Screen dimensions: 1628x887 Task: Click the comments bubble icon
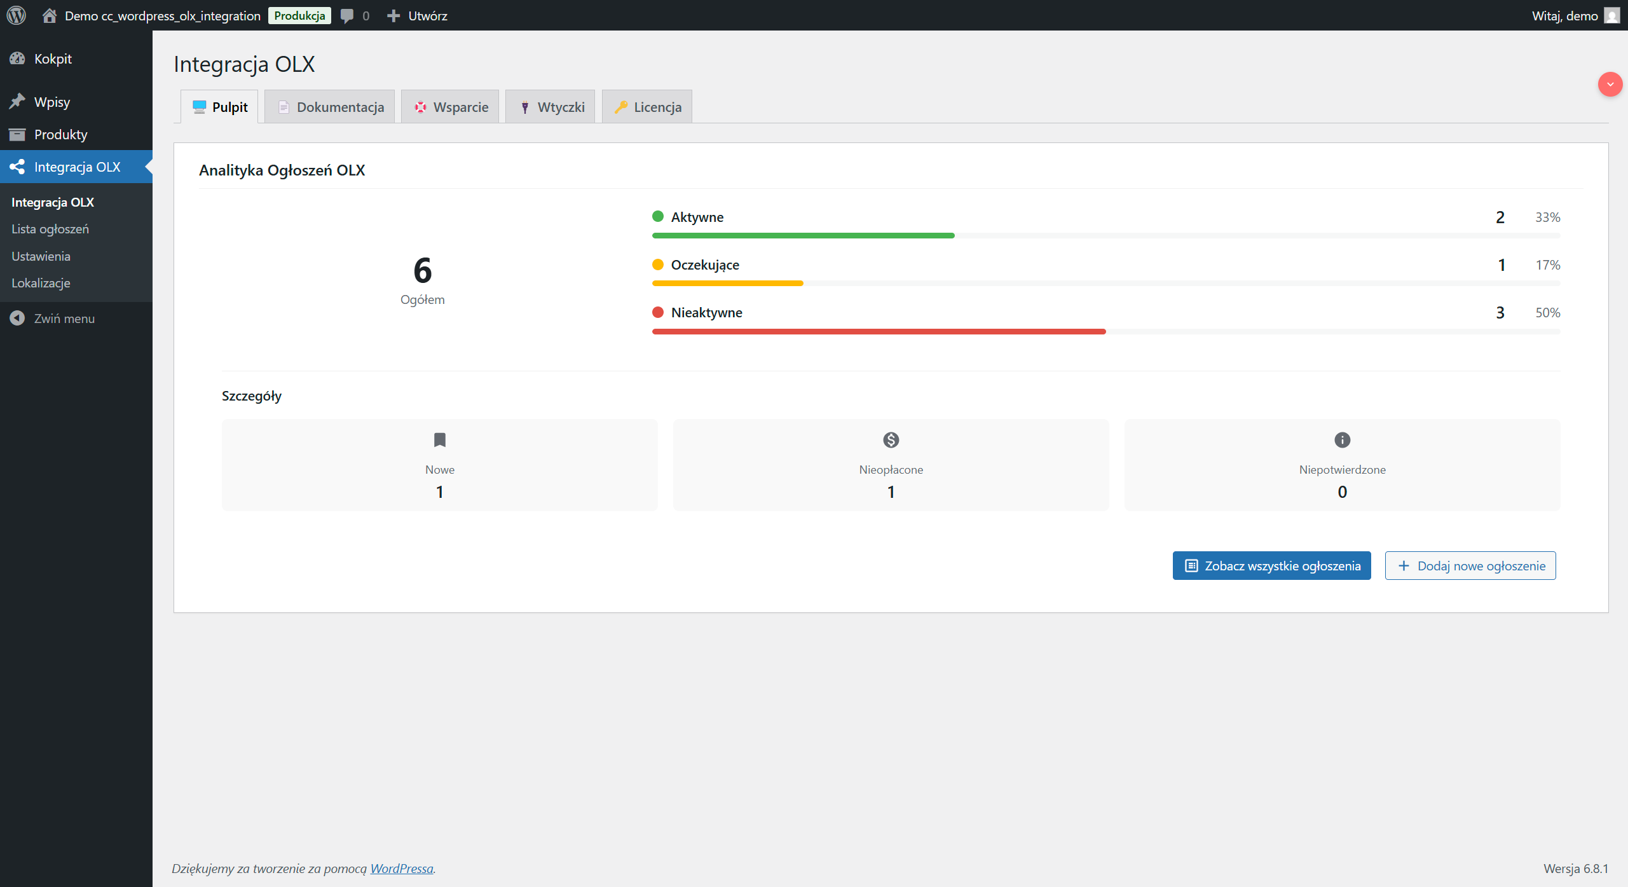(347, 15)
